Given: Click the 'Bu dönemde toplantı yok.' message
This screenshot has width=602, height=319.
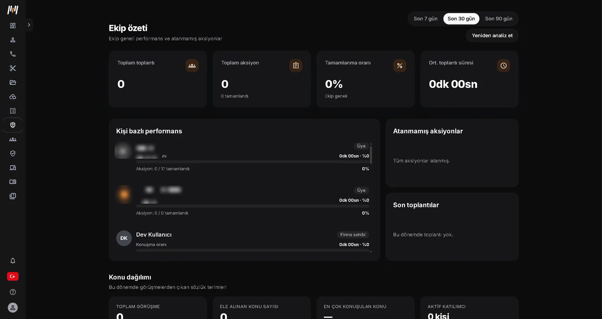Looking at the screenshot, I should (423, 235).
